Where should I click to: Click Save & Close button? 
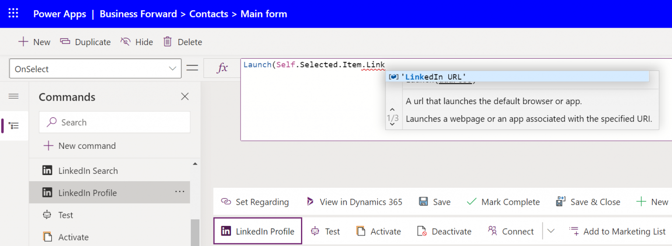click(588, 202)
